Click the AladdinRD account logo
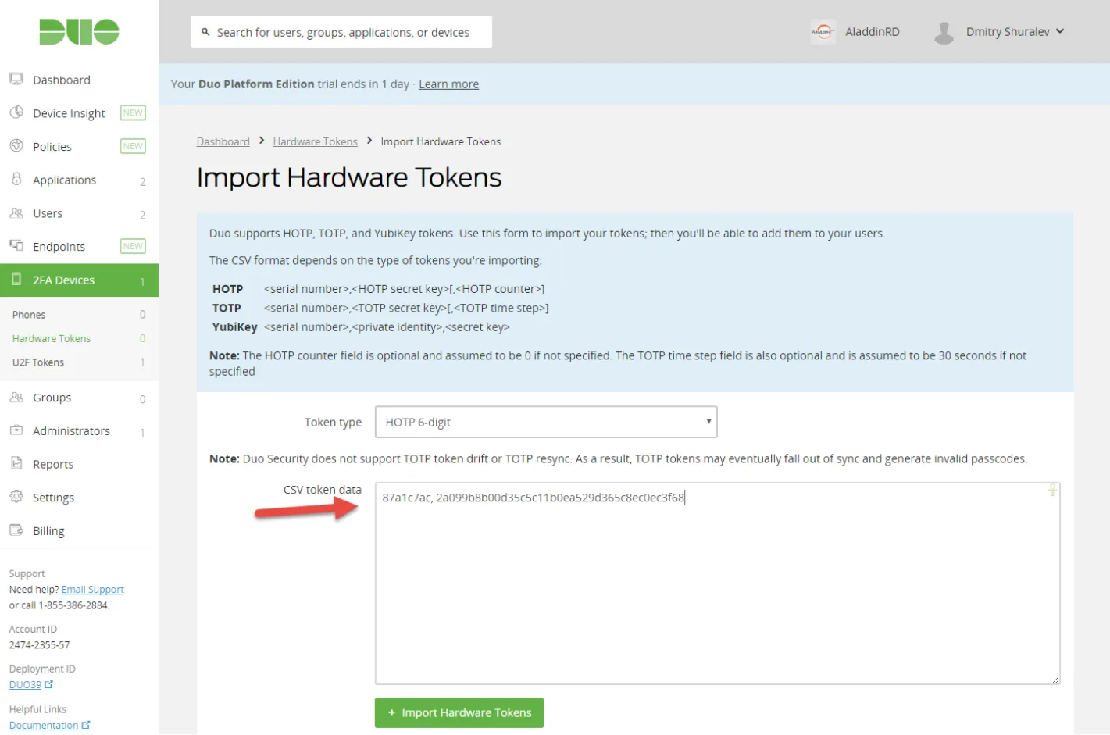 click(x=823, y=32)
